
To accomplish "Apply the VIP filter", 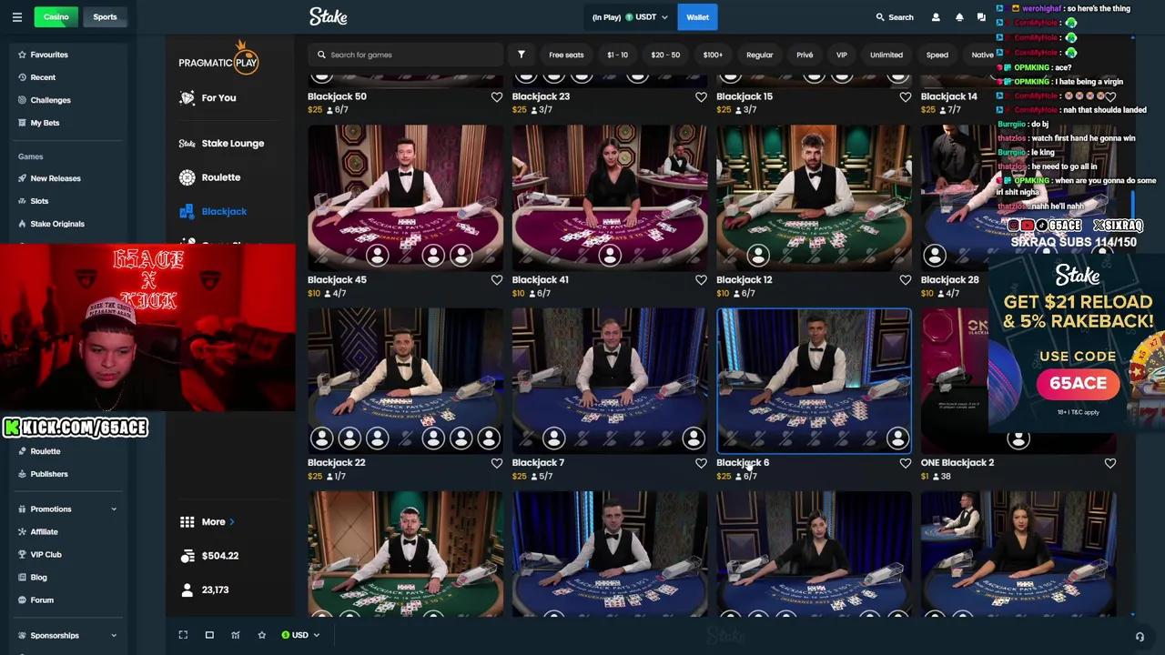I will click(842, 55).
